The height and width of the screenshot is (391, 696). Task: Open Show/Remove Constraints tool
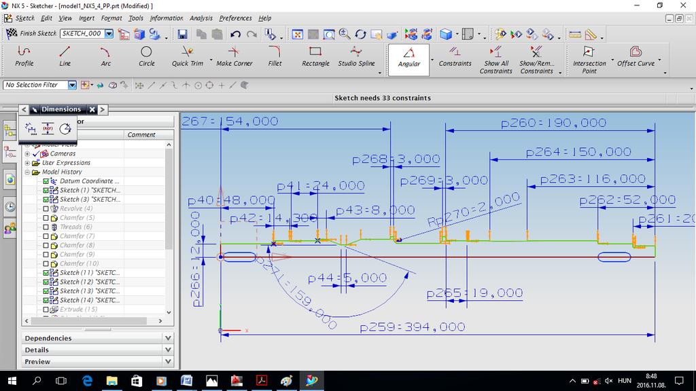(x=537, y=60)
